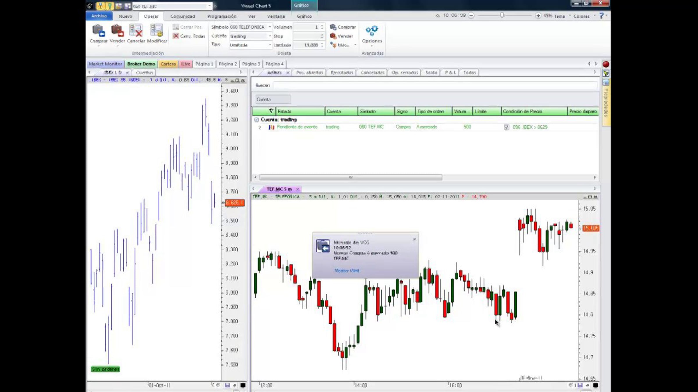Switch to the Canceladas orders tab
Image resolution: width=698 pixels, height=392 pixels.
pyautogui.click(x=372, y=73)
